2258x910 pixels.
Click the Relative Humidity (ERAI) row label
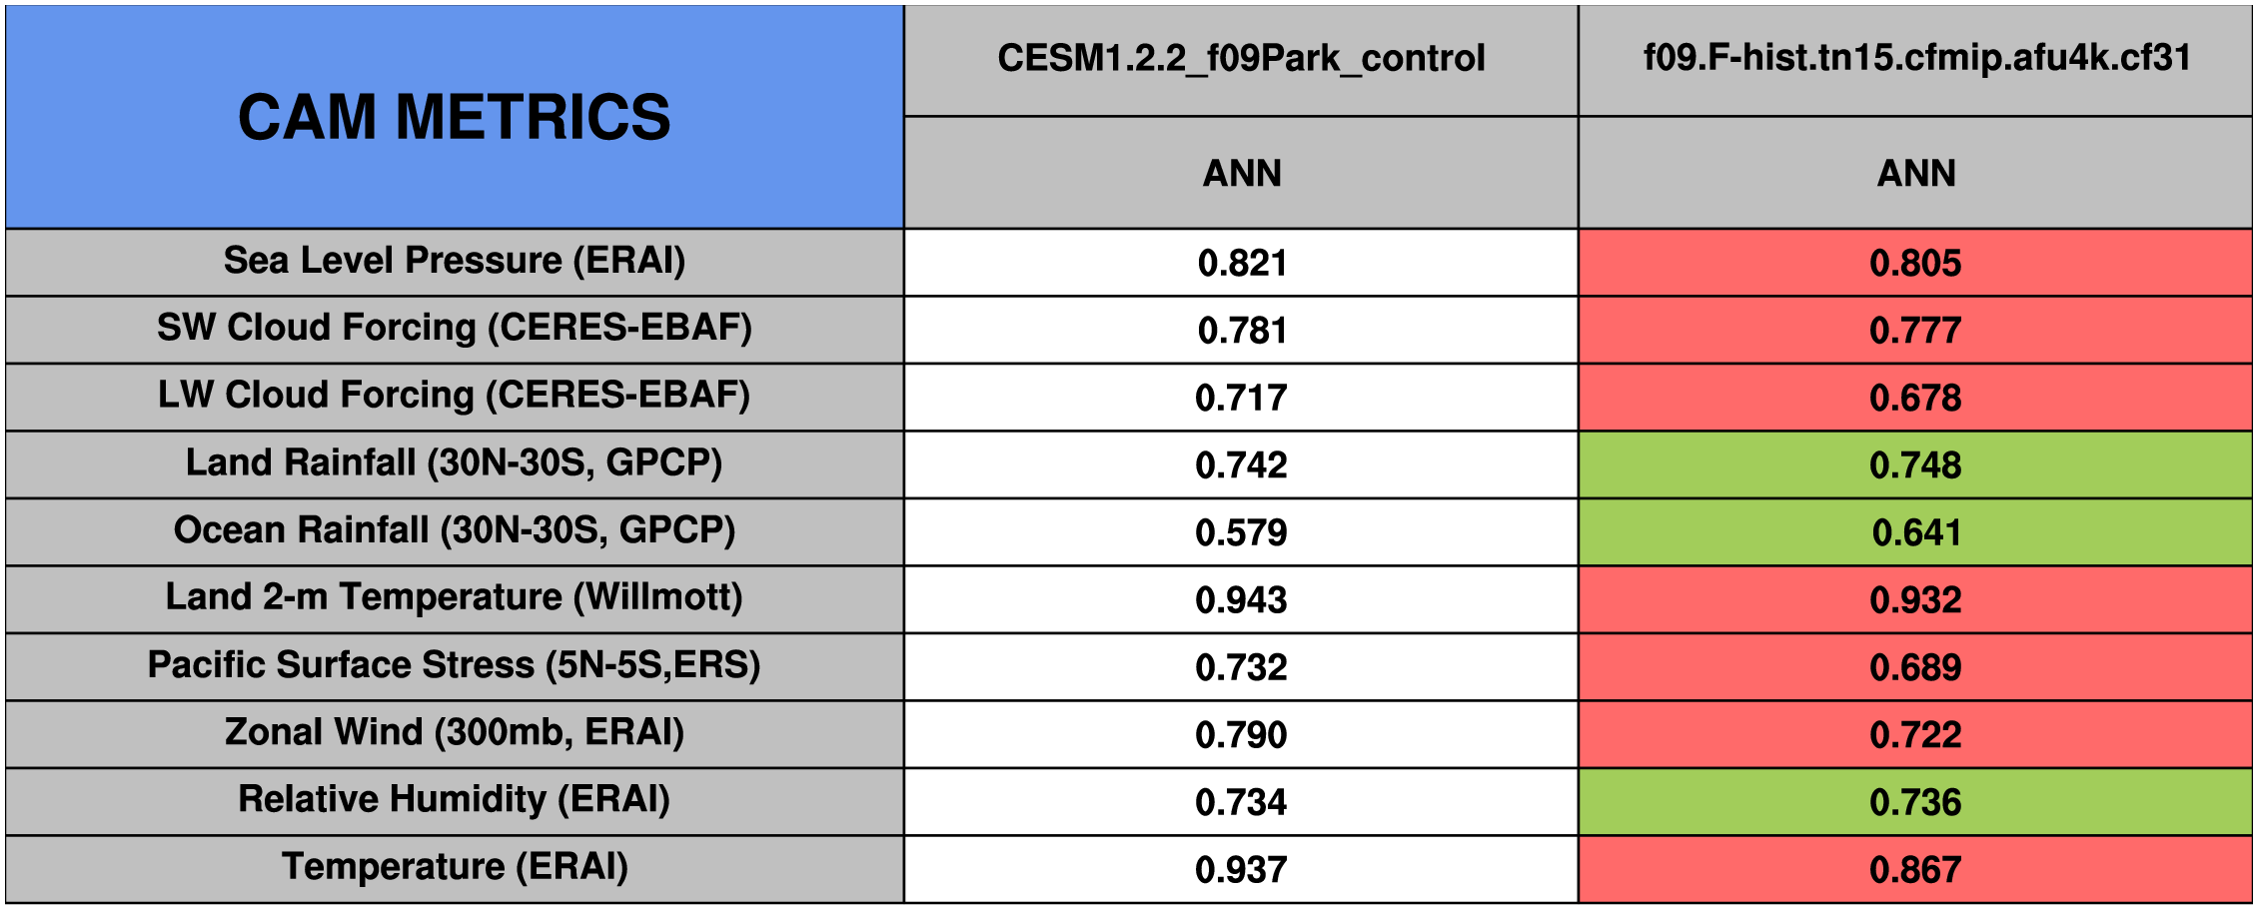click(455, 800)
